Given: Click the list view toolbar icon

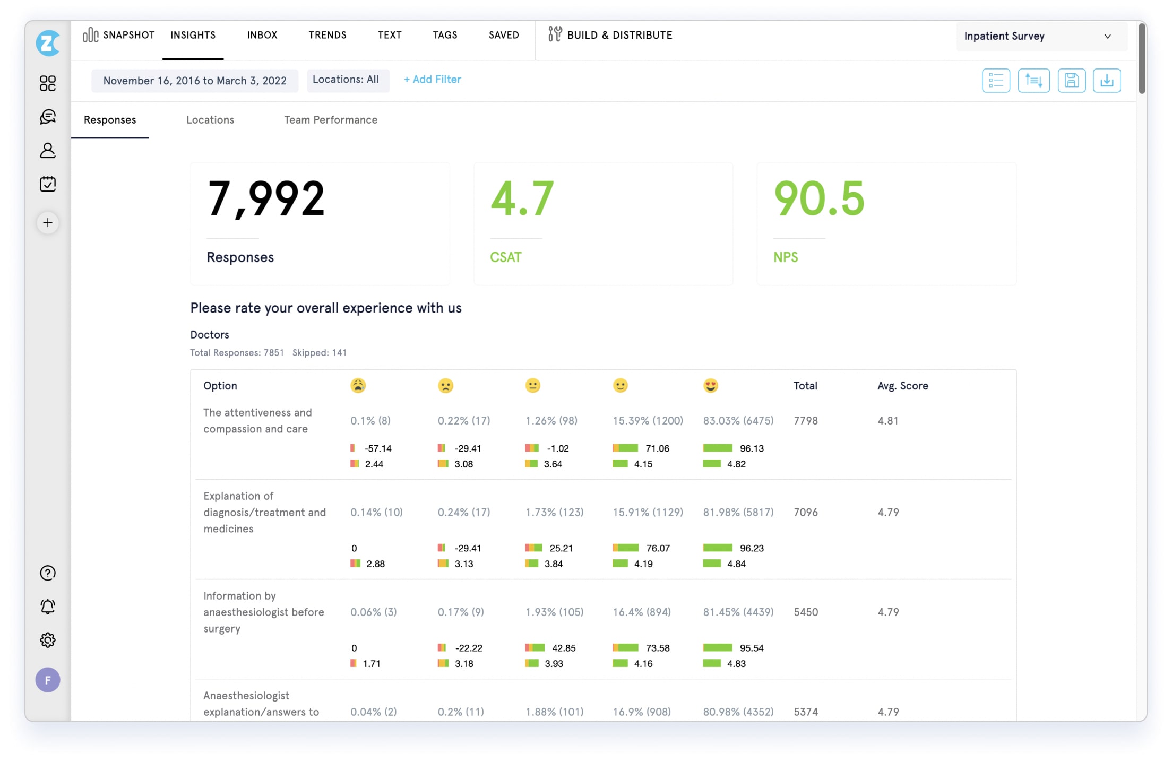Looking at the screenshot, I should click(996, 81).
